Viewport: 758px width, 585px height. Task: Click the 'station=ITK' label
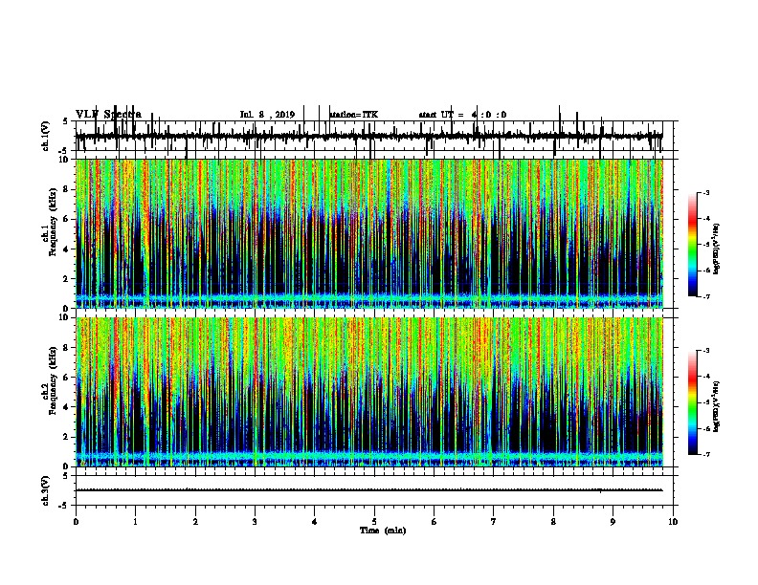pyautogui.click(x=353, y=115)
